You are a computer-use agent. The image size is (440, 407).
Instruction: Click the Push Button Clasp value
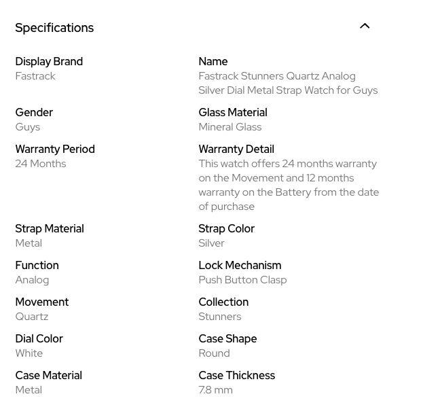[242, 280]
